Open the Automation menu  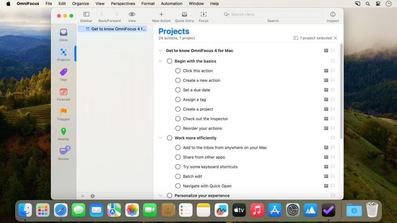(x=171, y=3)
